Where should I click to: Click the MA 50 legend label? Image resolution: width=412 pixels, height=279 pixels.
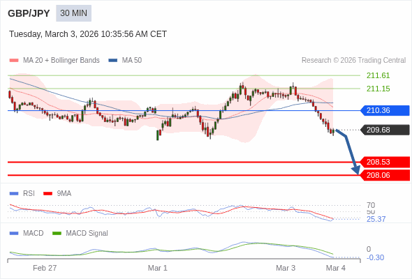[132, 61]
